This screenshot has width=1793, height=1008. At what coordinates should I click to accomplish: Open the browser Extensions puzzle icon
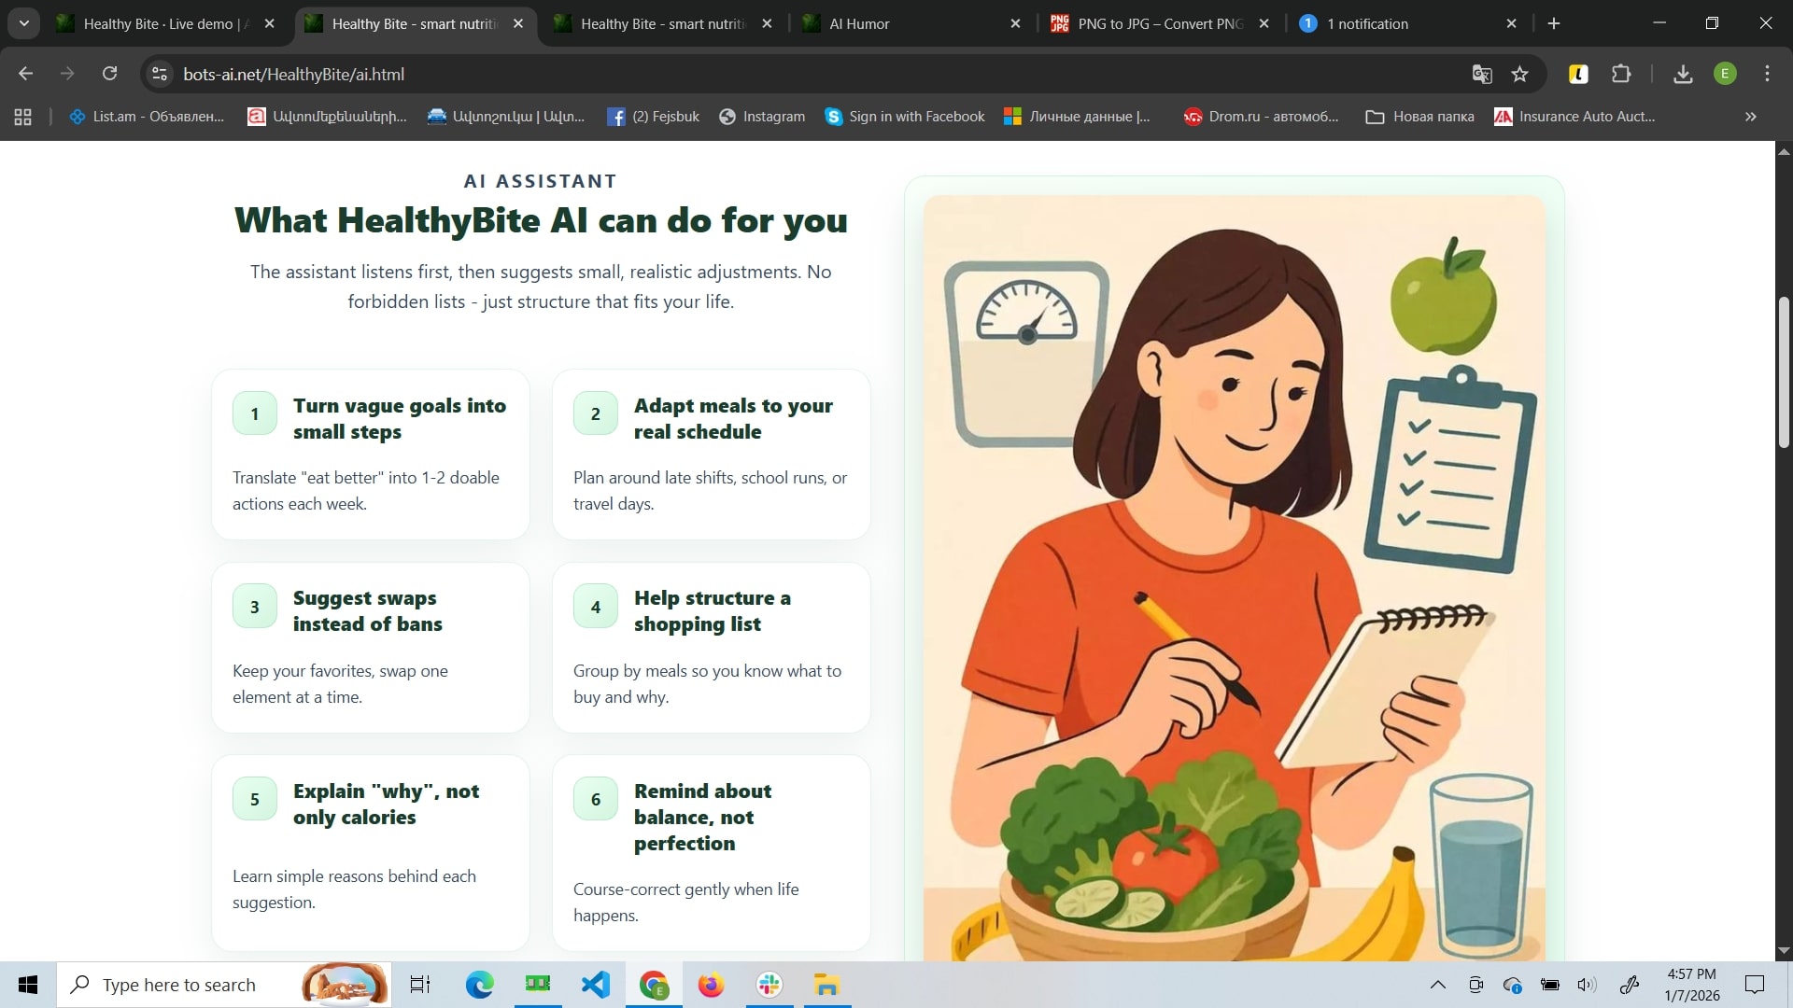1622,75
